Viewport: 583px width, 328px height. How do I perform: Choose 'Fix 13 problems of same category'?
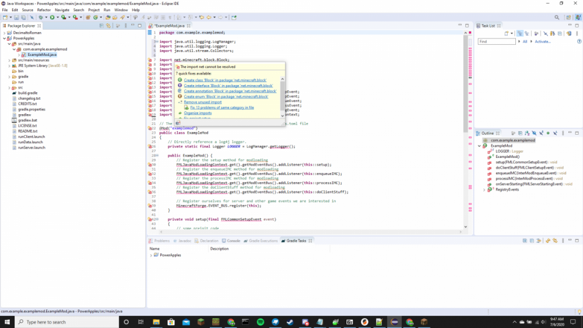click(222, 107)
